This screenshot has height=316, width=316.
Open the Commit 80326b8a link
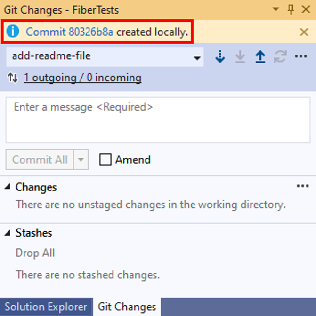coord(69,32)
